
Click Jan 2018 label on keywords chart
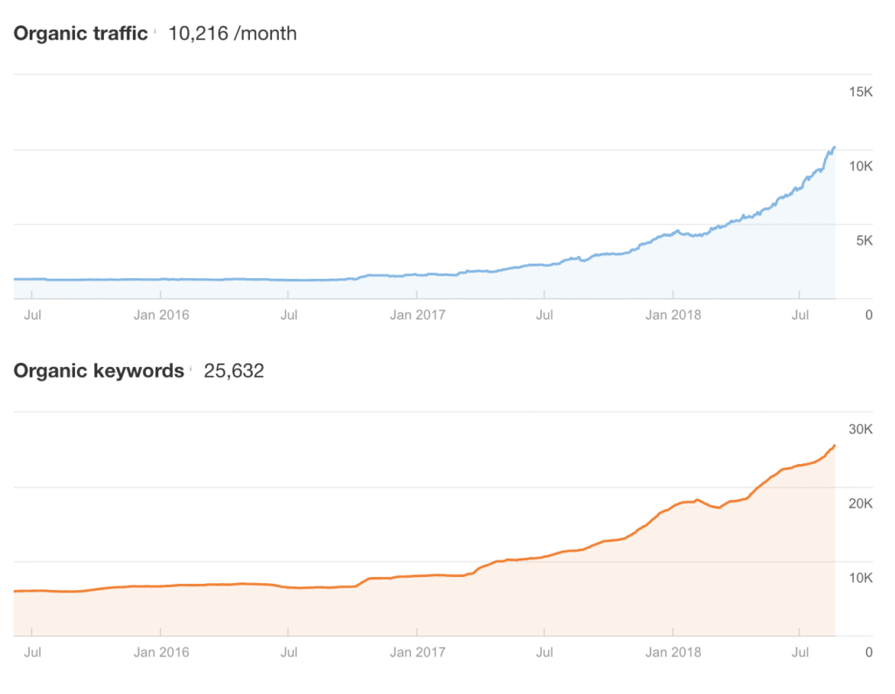674,652
